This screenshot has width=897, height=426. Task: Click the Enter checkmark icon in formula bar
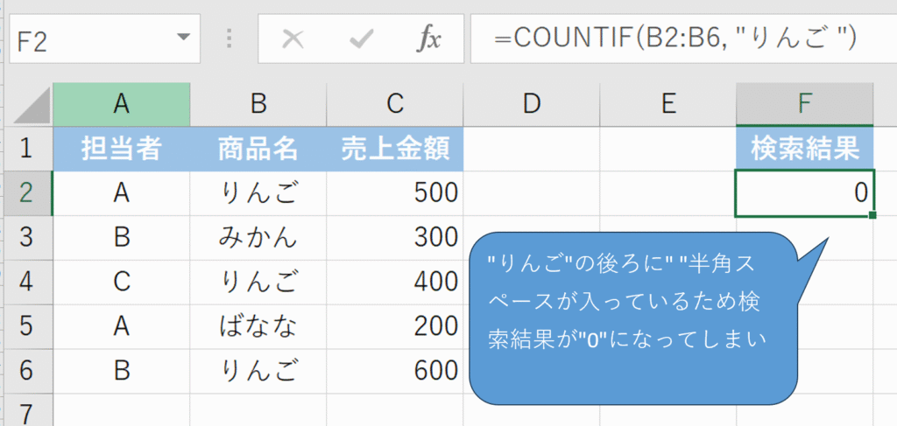(361, 38)
